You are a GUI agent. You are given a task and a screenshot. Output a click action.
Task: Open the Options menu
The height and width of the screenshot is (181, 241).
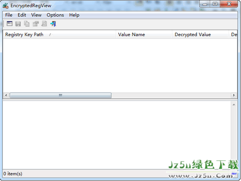click(x=55, y=15)
